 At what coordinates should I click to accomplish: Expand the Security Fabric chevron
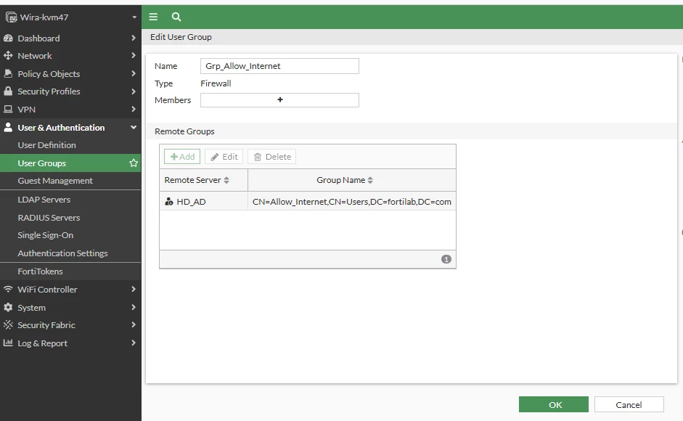point(134,324)
